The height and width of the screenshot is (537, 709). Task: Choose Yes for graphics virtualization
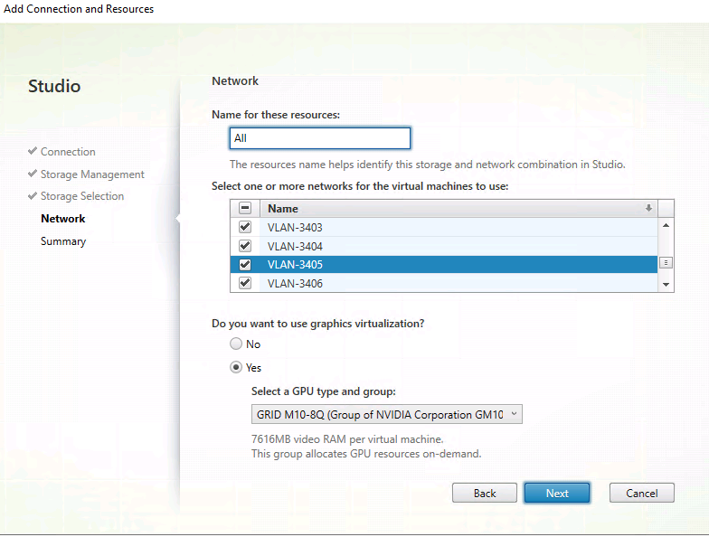tap(237, 368)
